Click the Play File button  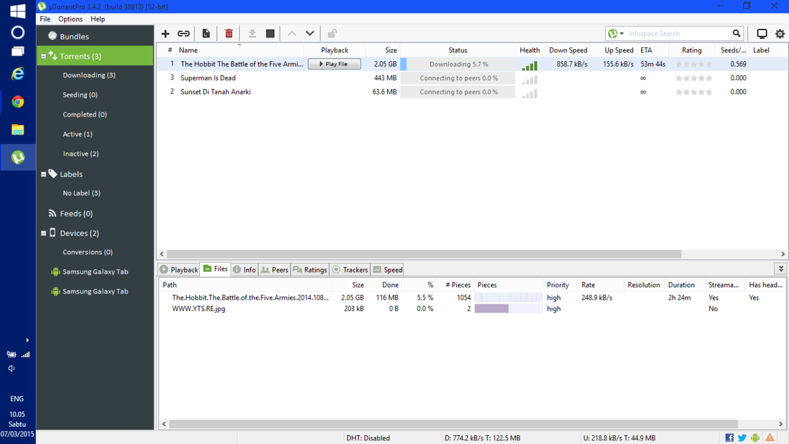tap(334, 64)
